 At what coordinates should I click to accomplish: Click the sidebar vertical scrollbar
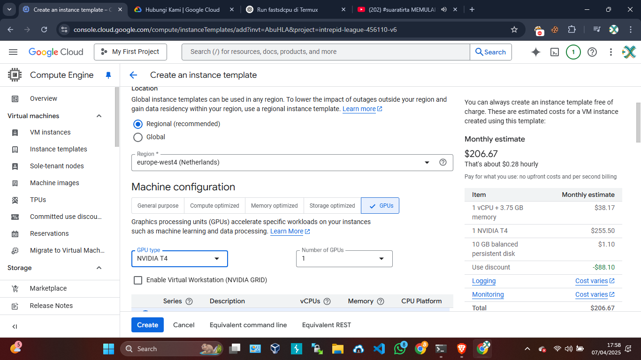pyautogui.click(x=117, y=117)
